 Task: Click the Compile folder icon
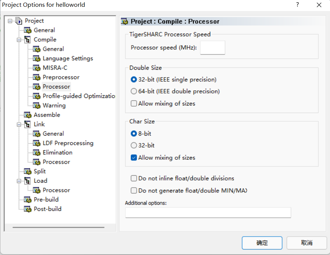point(27,40)
